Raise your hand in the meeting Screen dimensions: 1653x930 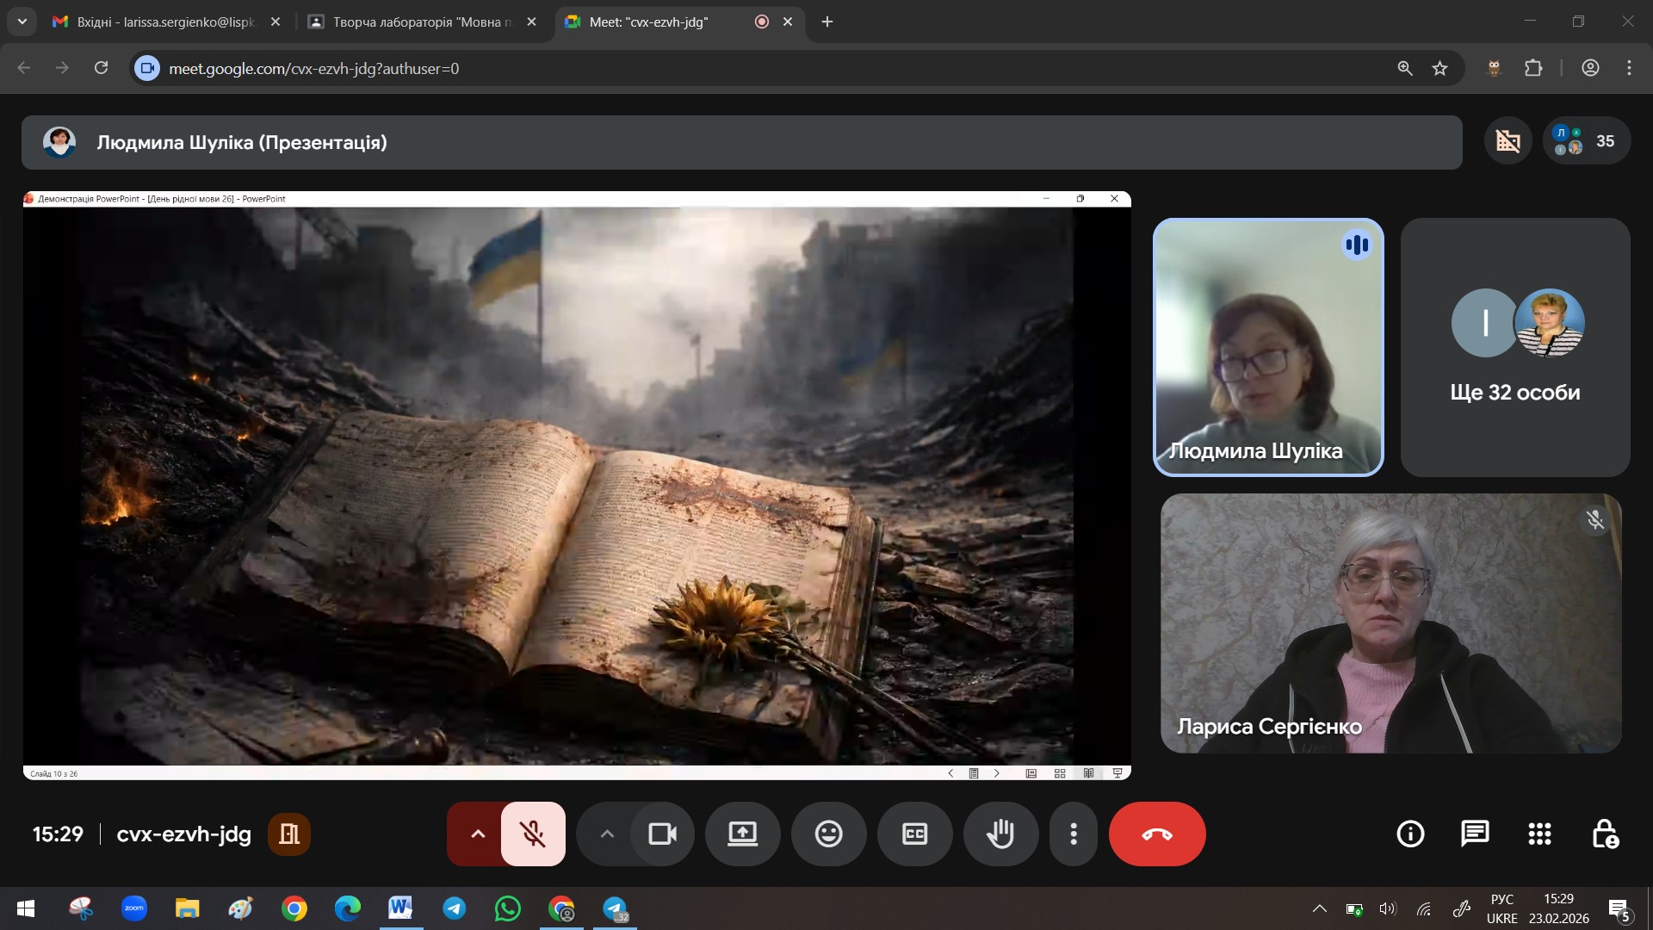pyautogui.click(x=1000, y=834)
